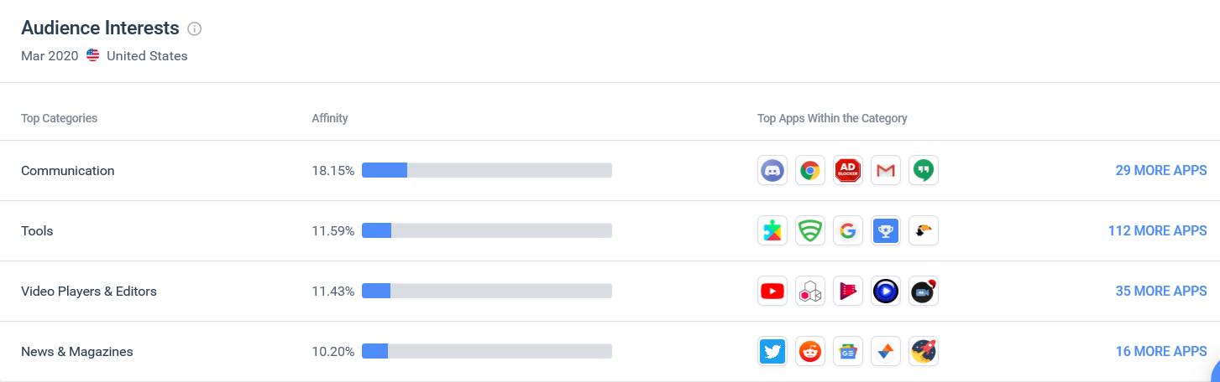Select the YouTube app icon
1220x382 pixels.
point(772,292)
